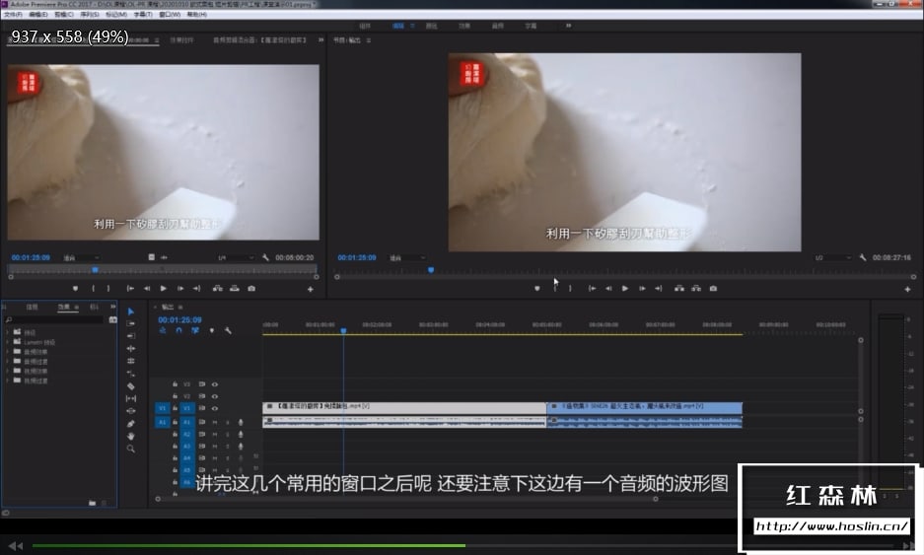
Task: Click Overwrite button in Source monitor
Action: pyautogui.click(x=235, y=289)
